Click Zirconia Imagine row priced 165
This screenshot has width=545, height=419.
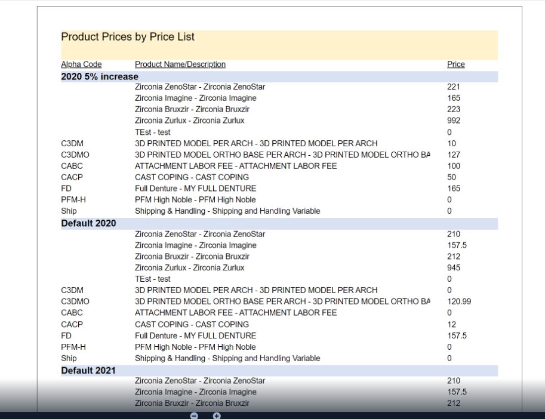279,98
